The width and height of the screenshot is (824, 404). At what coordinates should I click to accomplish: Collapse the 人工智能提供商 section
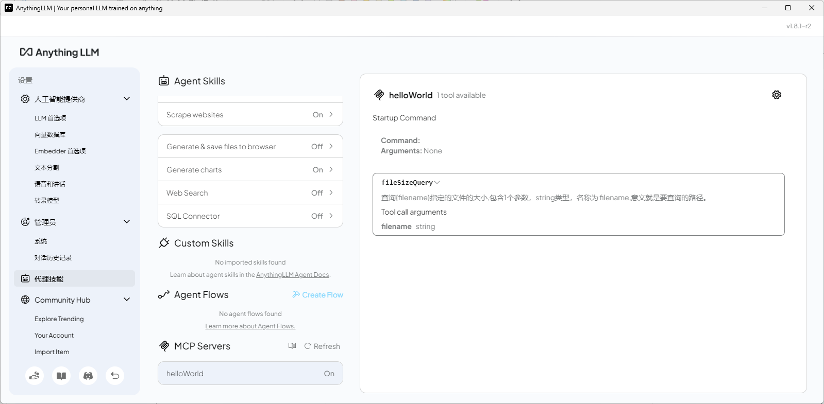pos(127,99)
